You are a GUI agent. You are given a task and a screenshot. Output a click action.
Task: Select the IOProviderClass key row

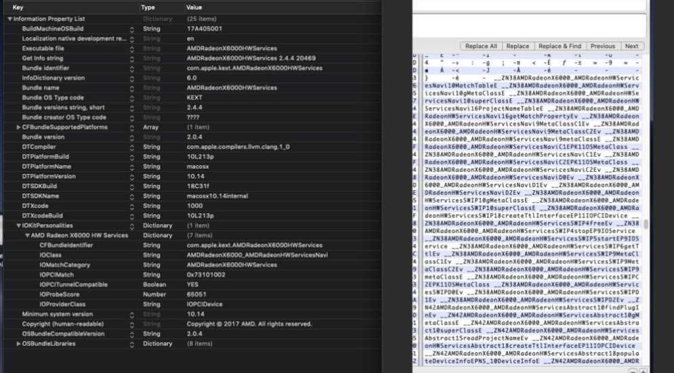(62, 304)
